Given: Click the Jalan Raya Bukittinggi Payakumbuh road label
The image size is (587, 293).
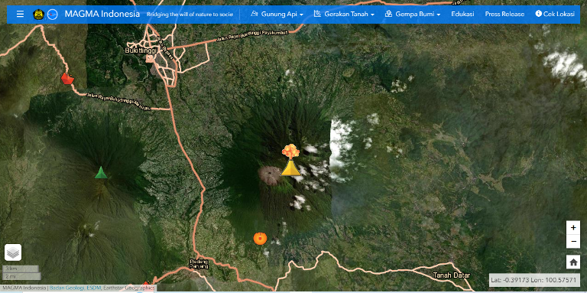Looking at the screenshot, I should pos(252,37).
